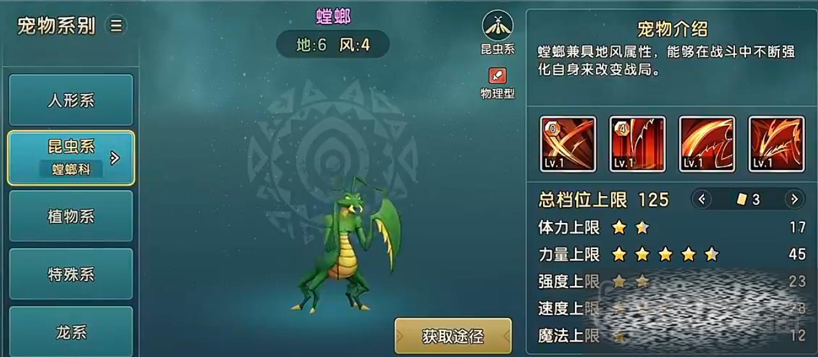Expand the 昆虫系 chevron arrow
The height and width of the screenshot is (357, 818).
click(x=115, y=158)
